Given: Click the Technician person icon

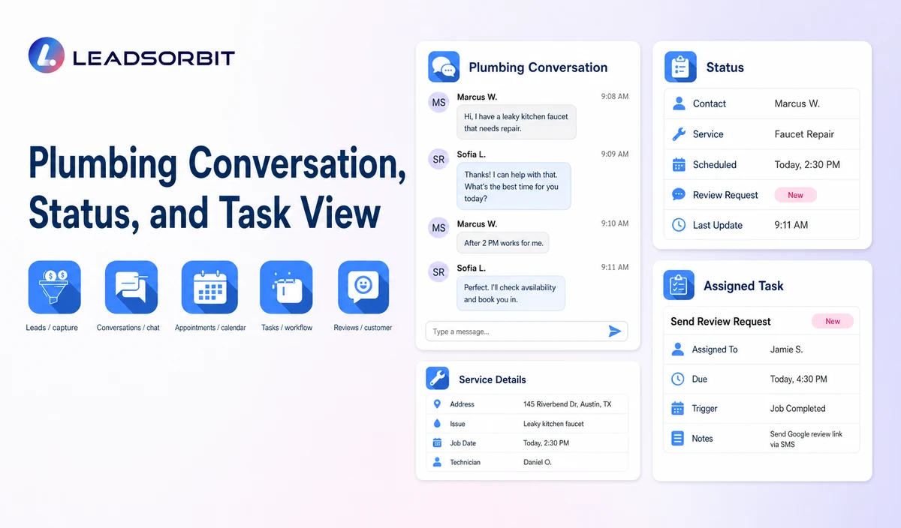Looking at the screenshot, I should (437, 462).
